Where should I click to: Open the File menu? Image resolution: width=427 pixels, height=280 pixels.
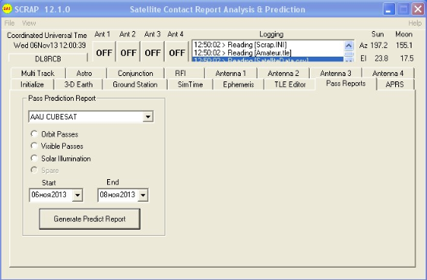click(9, 23)
